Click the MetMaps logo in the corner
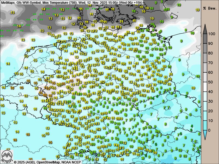 coord(7,157)
